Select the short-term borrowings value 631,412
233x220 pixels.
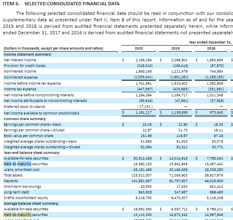pos(217,187)
